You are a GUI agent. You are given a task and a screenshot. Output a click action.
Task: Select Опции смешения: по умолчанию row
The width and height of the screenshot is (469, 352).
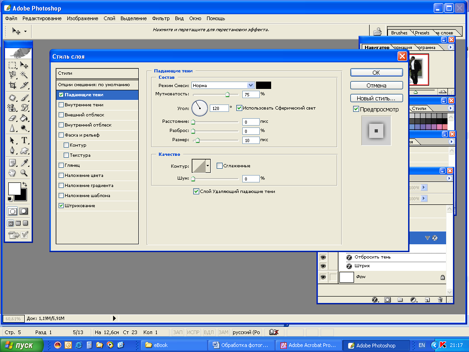tap(97, 85)
